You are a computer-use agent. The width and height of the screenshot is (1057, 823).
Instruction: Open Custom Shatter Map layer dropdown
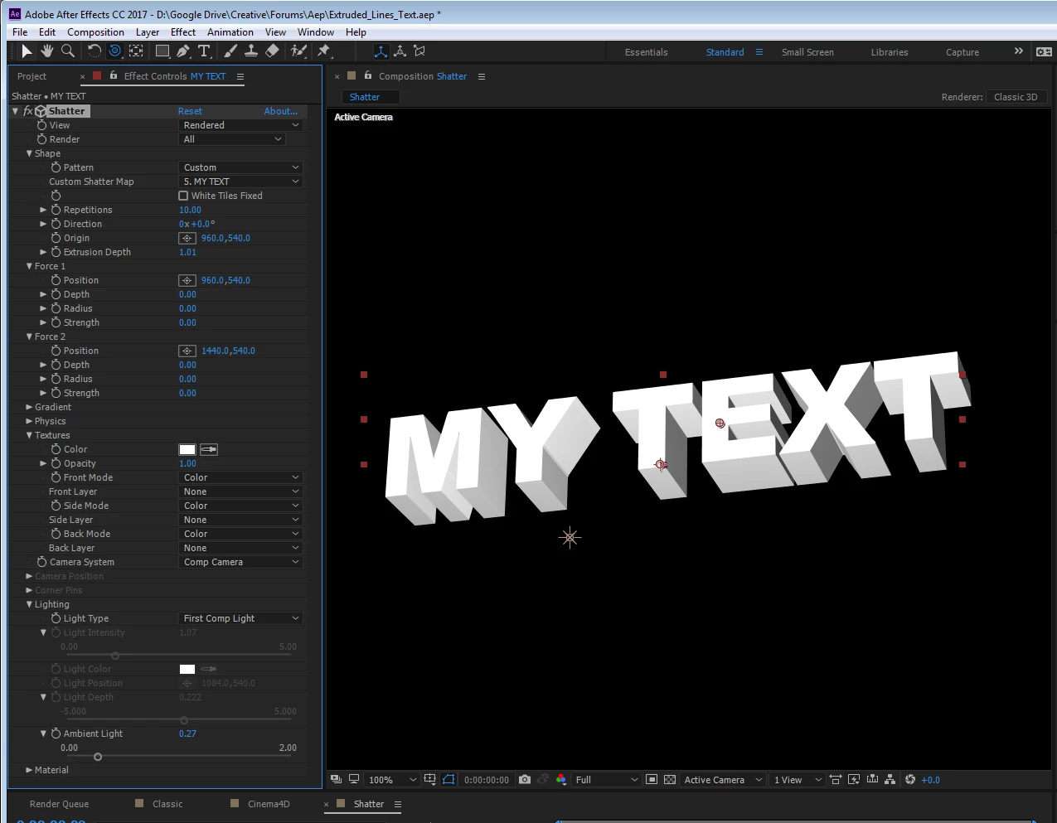[241, 182]
